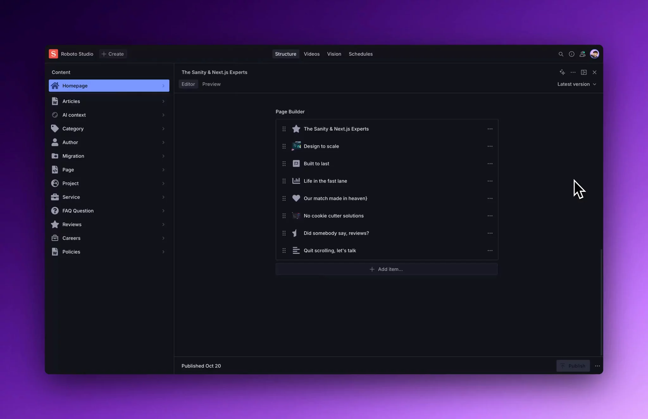
Task: Click the Roboto Studio workspace name
Action: click(x=77, y=54)
